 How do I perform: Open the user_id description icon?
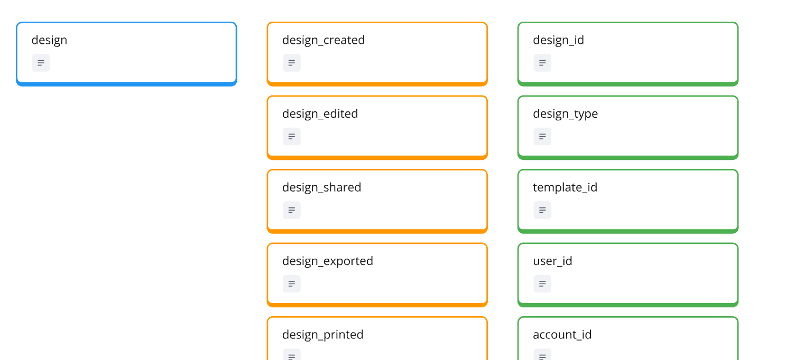[542, 284]
